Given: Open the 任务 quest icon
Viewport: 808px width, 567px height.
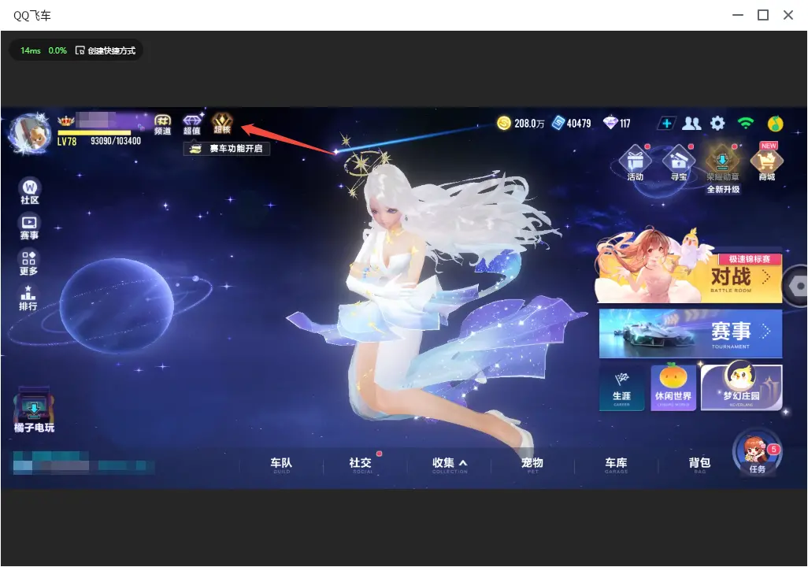Looking at the screenshot, I should point(757,454).
